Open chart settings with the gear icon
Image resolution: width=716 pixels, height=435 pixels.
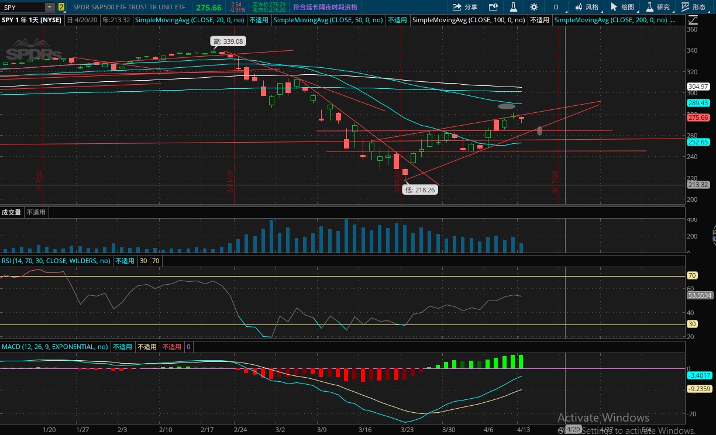point(533,7)
